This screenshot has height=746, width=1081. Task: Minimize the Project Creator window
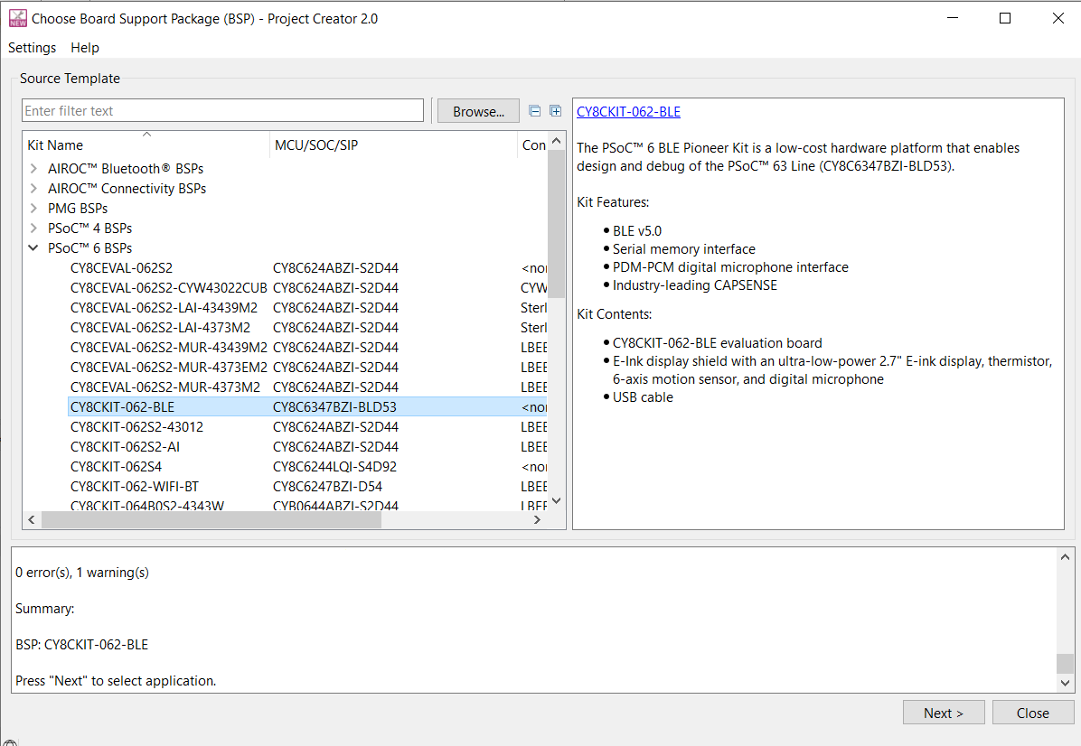click(x=953, y=18)
